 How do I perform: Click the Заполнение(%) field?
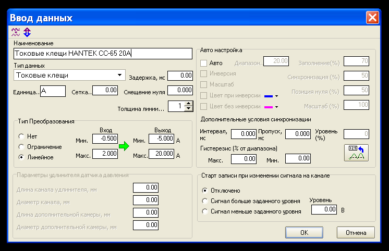pyautogui.click(x=356, y=61)
